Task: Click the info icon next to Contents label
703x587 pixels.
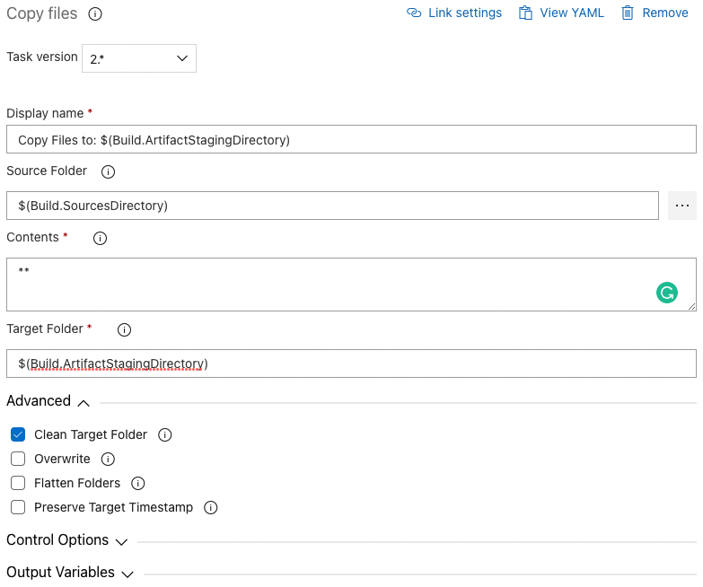Action: (x=101, y=239)
